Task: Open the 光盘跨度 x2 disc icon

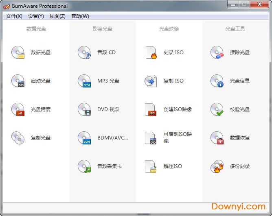Action: pos(18,109)
